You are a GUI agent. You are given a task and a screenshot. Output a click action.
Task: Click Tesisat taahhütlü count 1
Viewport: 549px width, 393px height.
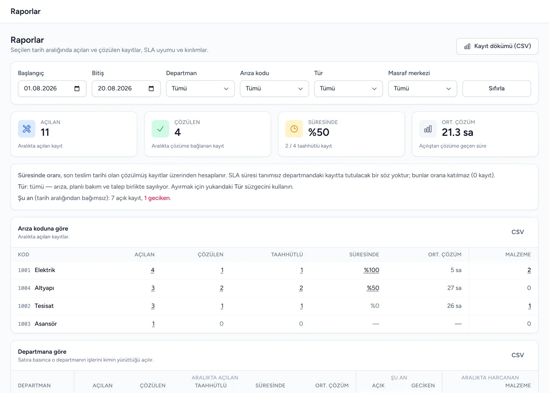click(x=302, y=306)
